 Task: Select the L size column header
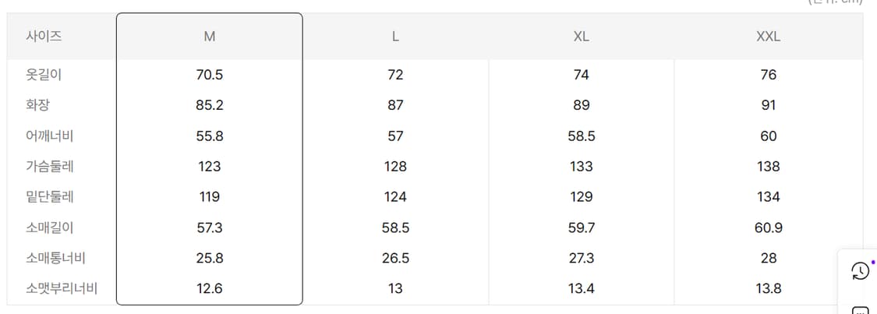pyautogui.click(x=395, y=37)
